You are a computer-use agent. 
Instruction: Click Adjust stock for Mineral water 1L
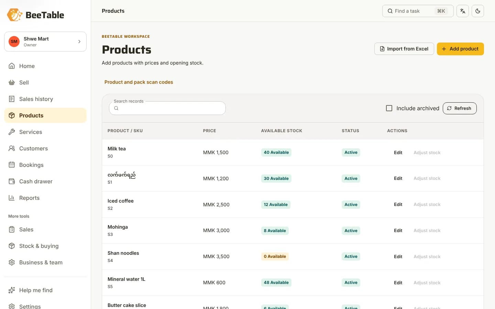point(427,283)
